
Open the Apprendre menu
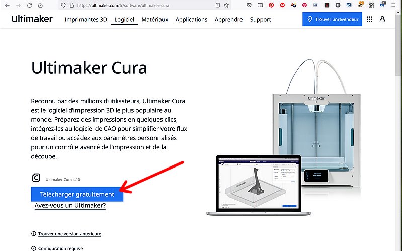[229, 20]
